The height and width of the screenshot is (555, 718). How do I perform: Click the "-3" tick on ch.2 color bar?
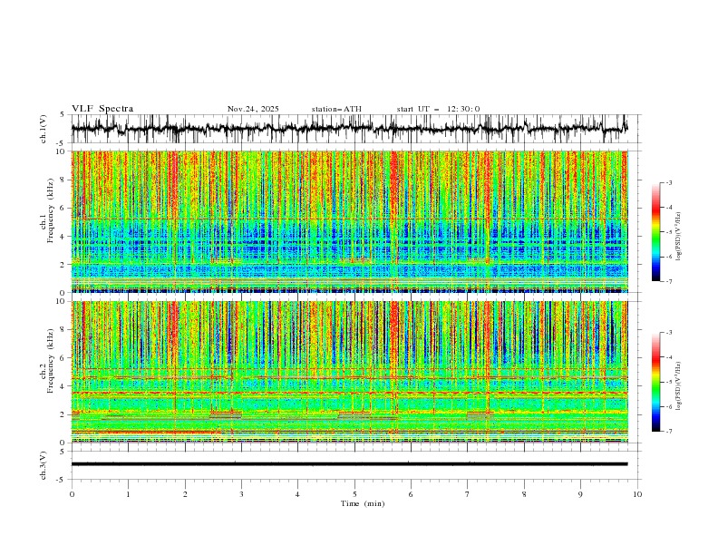pyautogui.click(x=668, y=333)
